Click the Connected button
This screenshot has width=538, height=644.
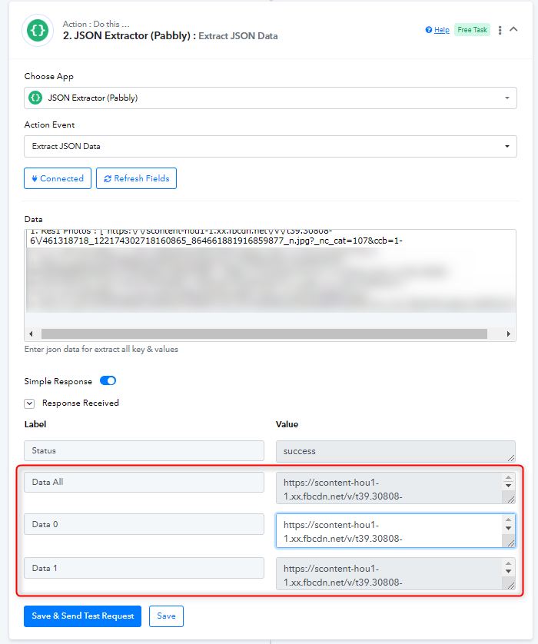[x=58, y=178]
